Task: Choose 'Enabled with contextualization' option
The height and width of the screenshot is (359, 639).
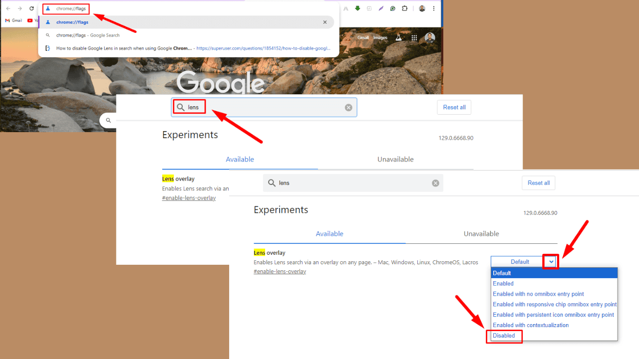Action: coord(554,325)
